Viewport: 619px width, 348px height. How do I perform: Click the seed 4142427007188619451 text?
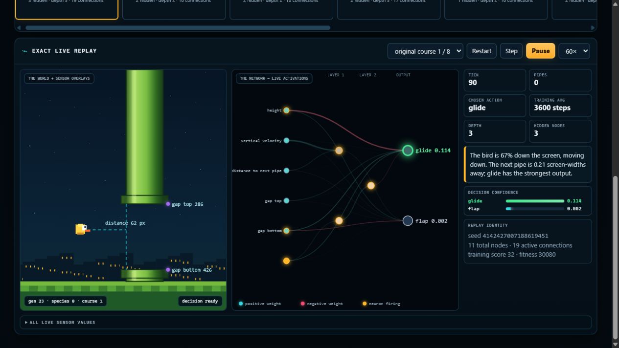pos(508,236)
